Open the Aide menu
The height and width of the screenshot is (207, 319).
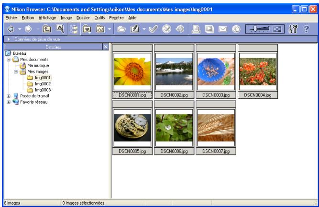tap(132, 18)
